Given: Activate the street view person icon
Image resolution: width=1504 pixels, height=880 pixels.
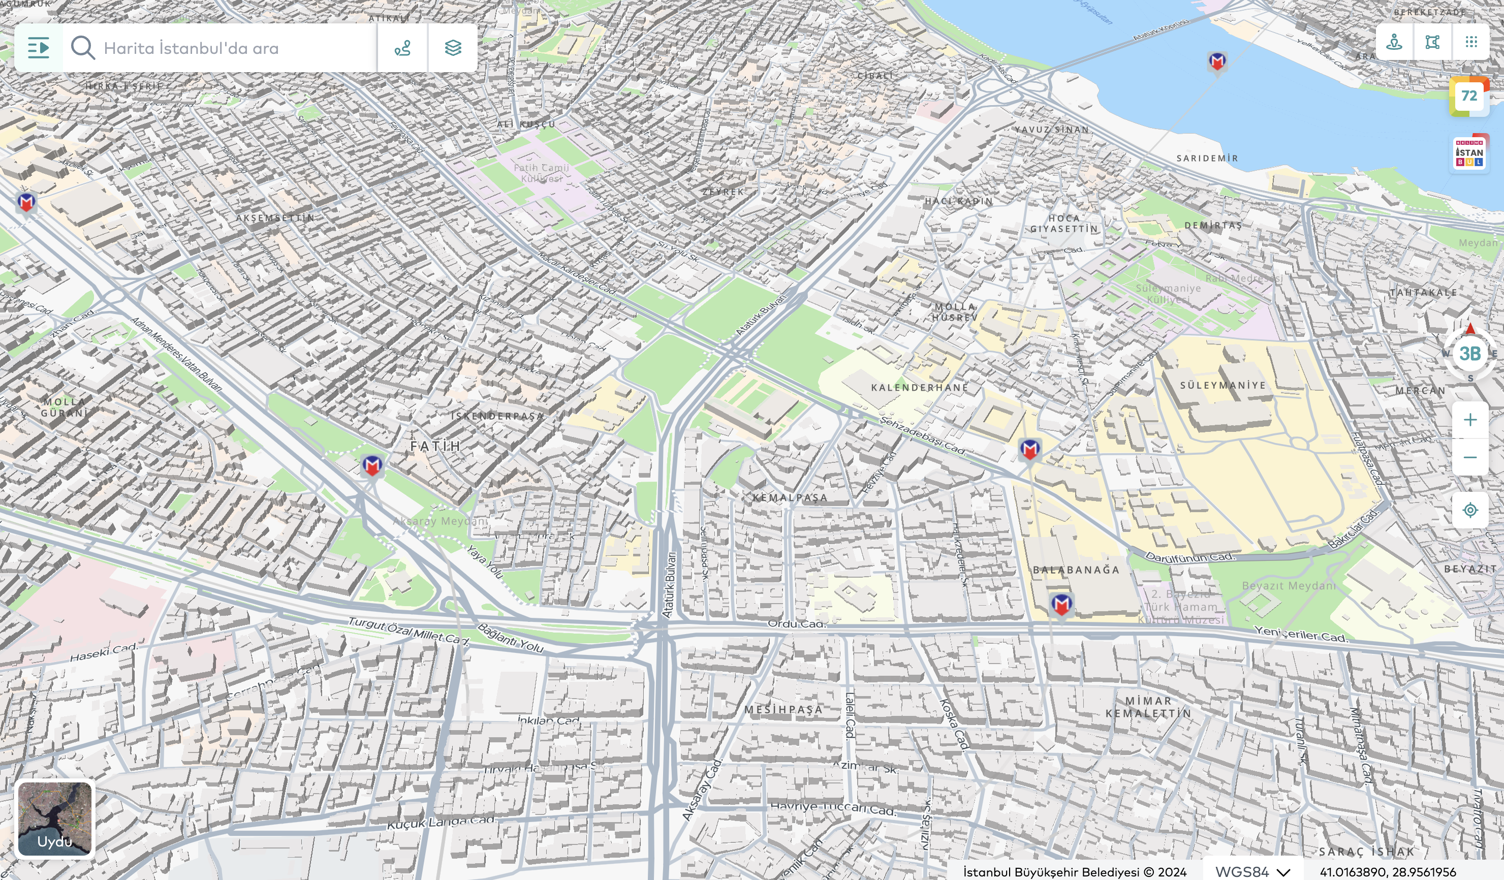Looking at the screenshot, I should (1394, 42).
